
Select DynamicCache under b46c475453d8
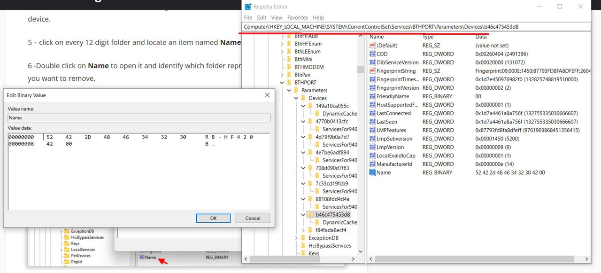pos(339,222)
